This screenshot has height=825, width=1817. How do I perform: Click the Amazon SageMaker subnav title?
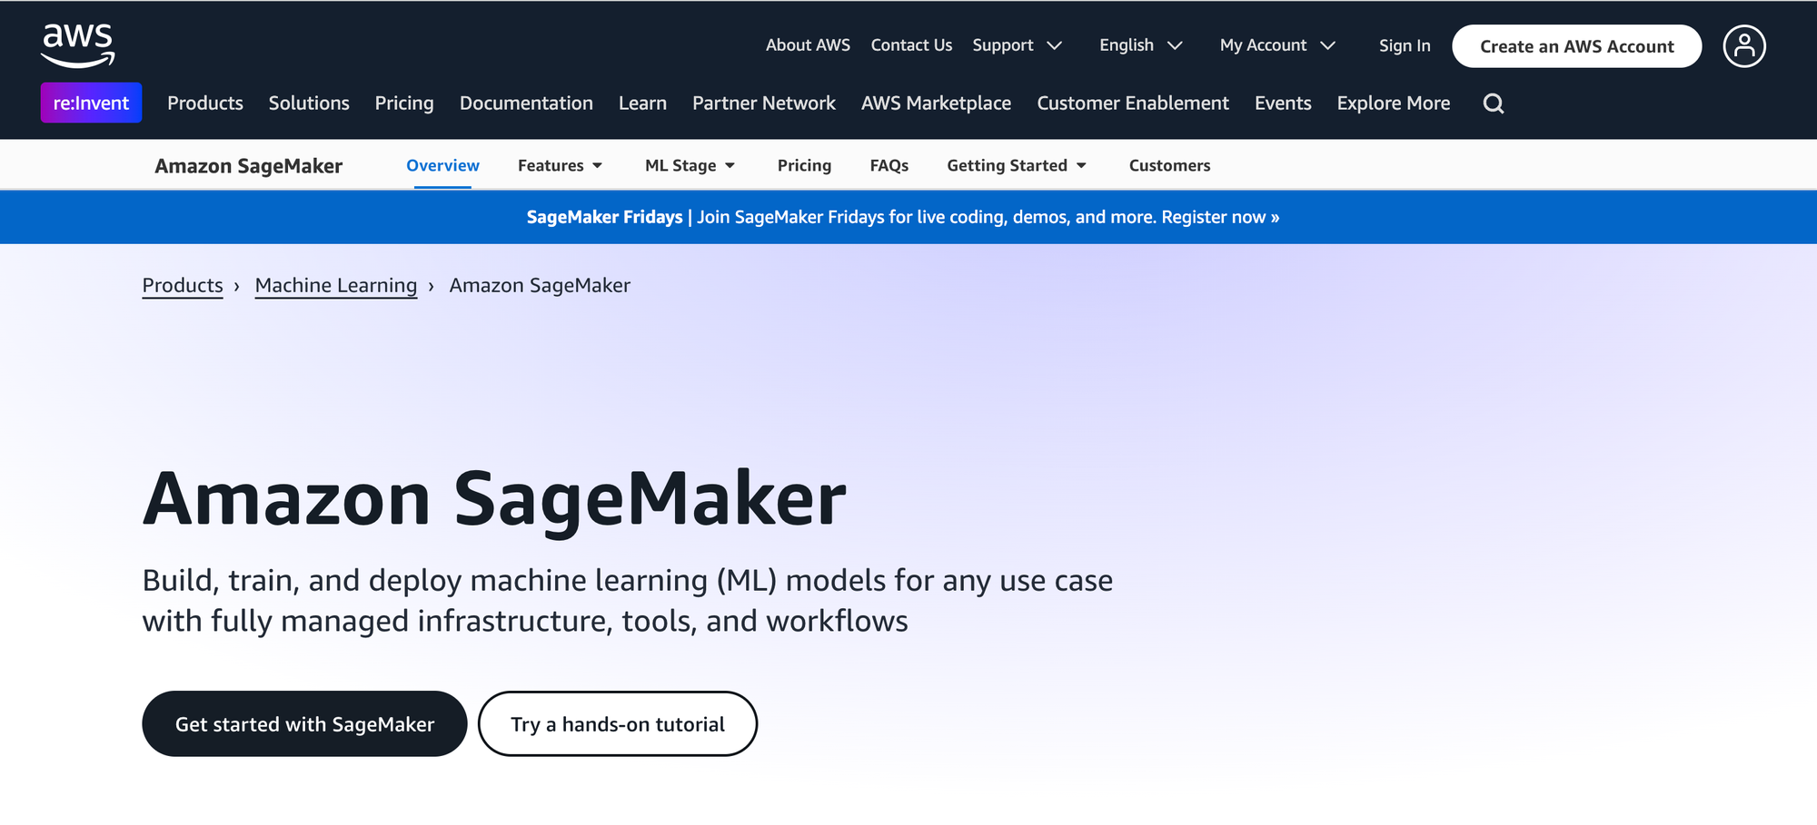(248, 166)
